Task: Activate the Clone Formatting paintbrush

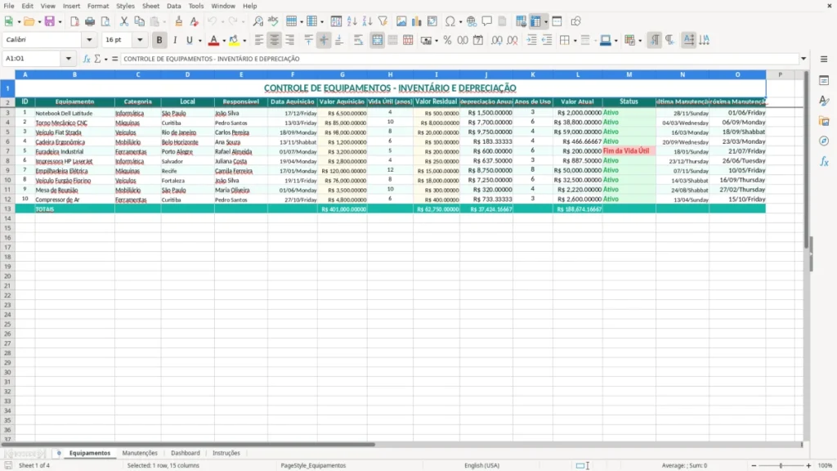Action: pos(179,21)
